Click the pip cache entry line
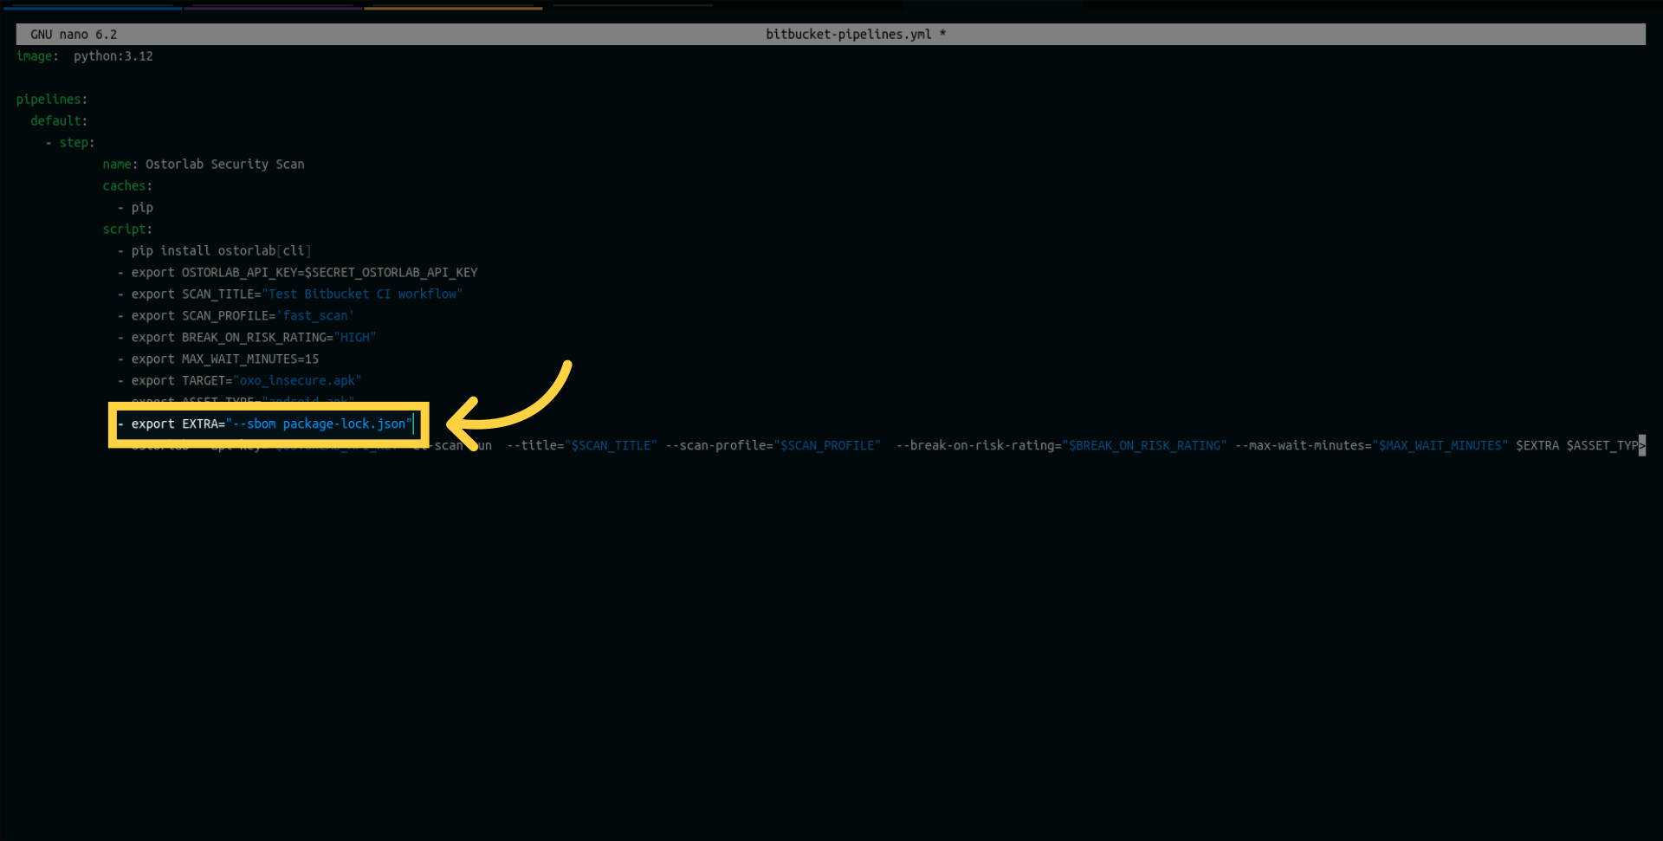The height and width of the screenshot is (841, 1663). (x=141, y=208)
